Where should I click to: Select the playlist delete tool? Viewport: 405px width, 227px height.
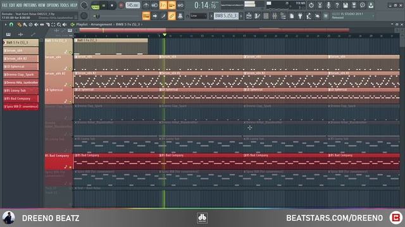(30, 25)
